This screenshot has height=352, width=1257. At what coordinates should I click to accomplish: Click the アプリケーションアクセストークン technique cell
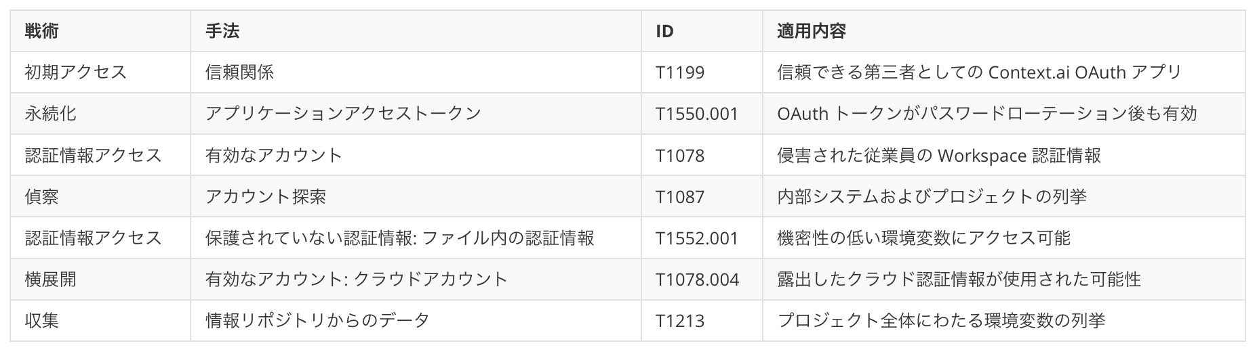343,114
